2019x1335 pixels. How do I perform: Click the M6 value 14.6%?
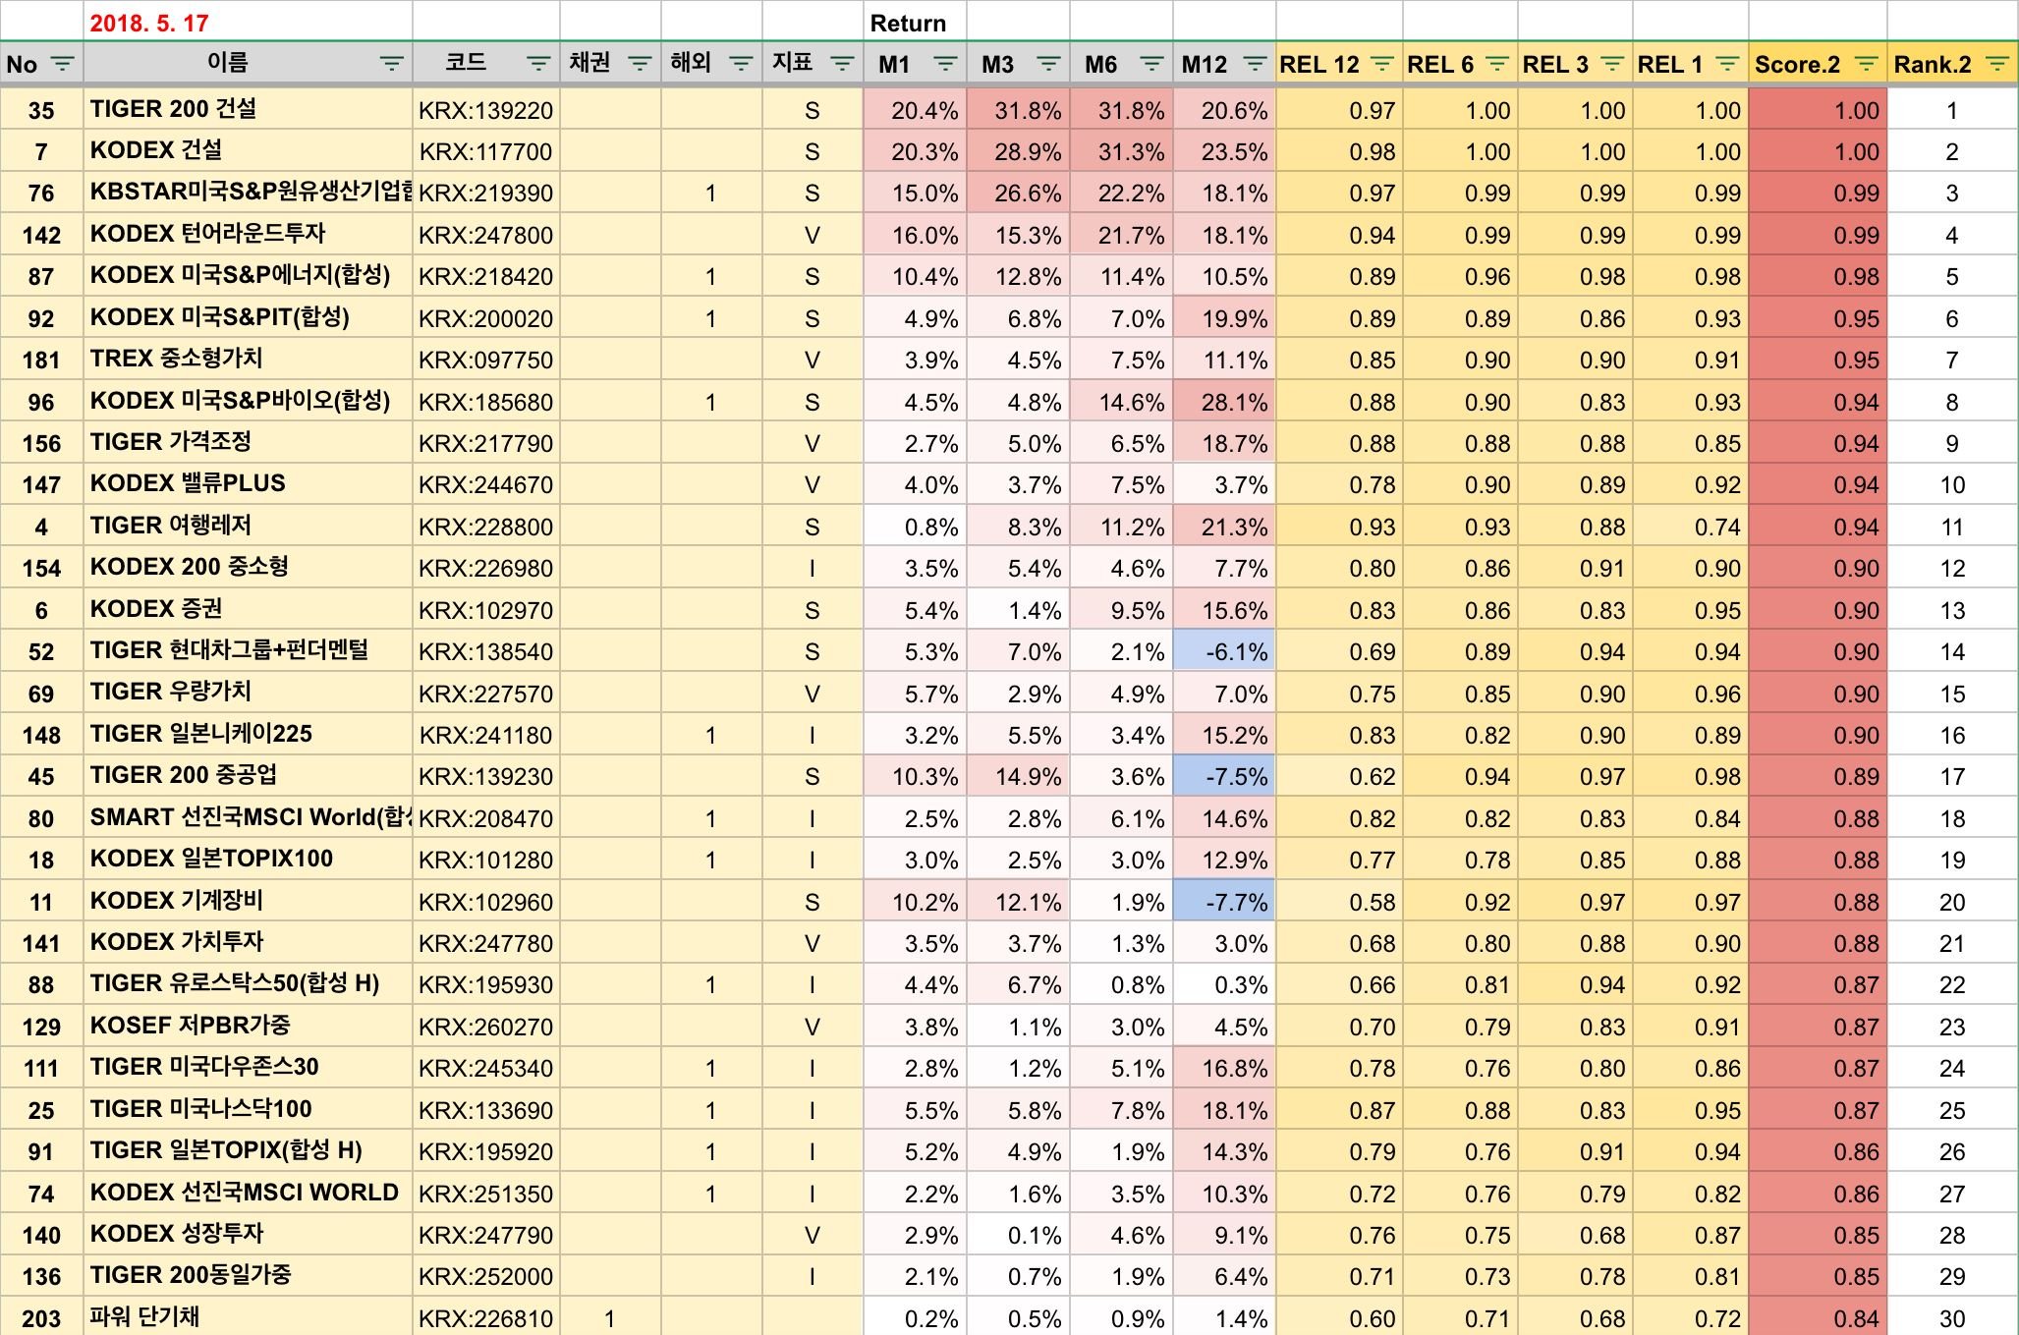(x=1121, y=402)
